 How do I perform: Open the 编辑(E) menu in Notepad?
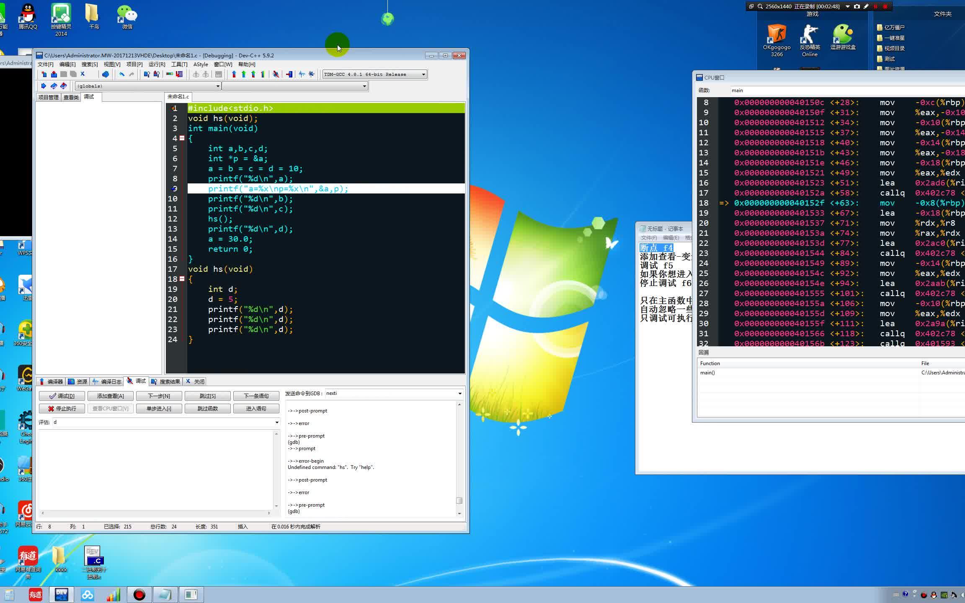(x=671, y=238)
